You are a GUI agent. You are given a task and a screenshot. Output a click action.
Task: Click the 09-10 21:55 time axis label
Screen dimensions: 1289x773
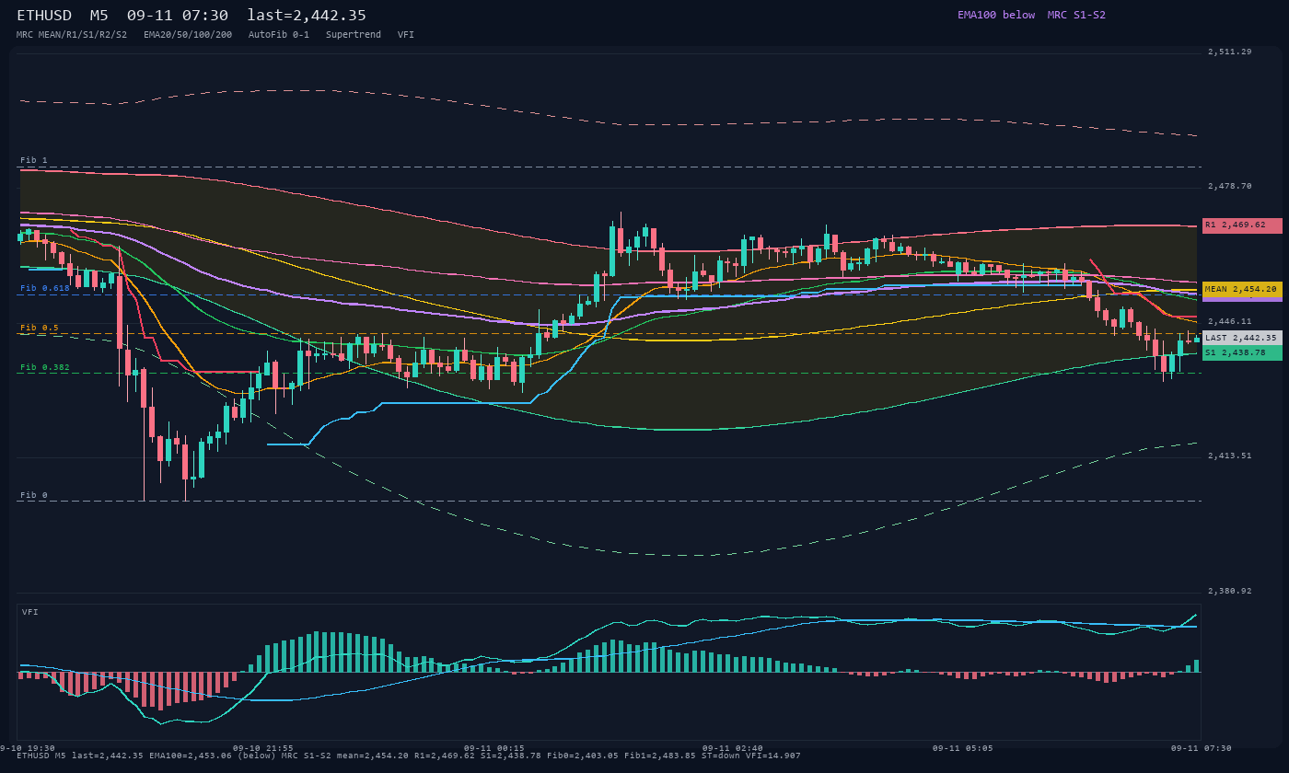(263, 748)
